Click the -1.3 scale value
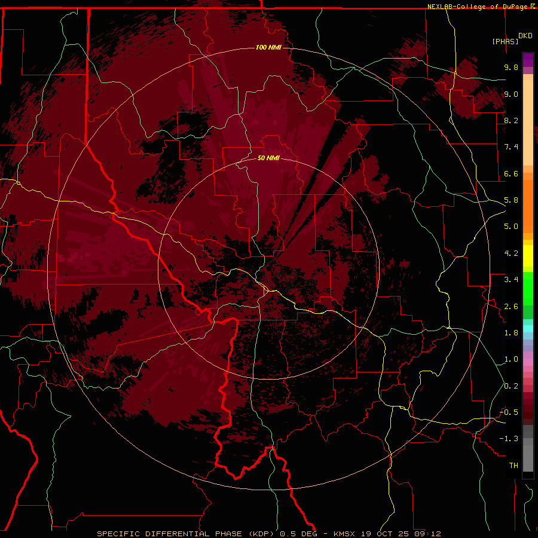The height and width of the screenshot is (538, 538). coord(509,439)
